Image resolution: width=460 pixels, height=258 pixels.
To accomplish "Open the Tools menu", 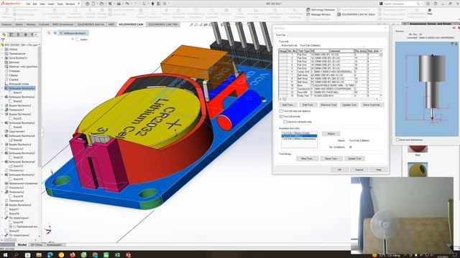I will coord(60,4).
